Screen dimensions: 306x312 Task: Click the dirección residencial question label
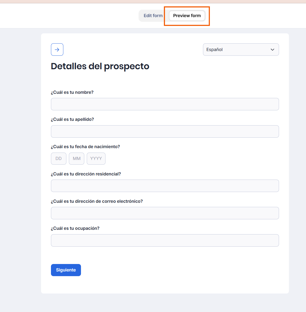tap(86, 174)
